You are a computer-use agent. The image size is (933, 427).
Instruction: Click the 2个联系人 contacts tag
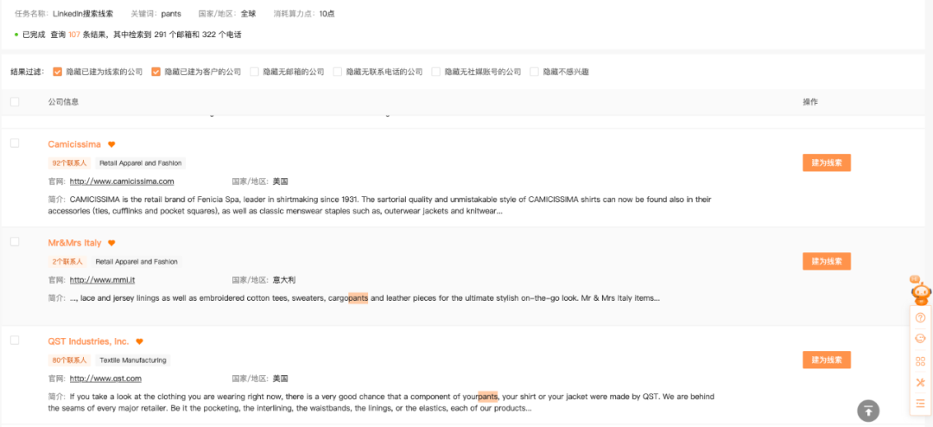coord(67,261)
